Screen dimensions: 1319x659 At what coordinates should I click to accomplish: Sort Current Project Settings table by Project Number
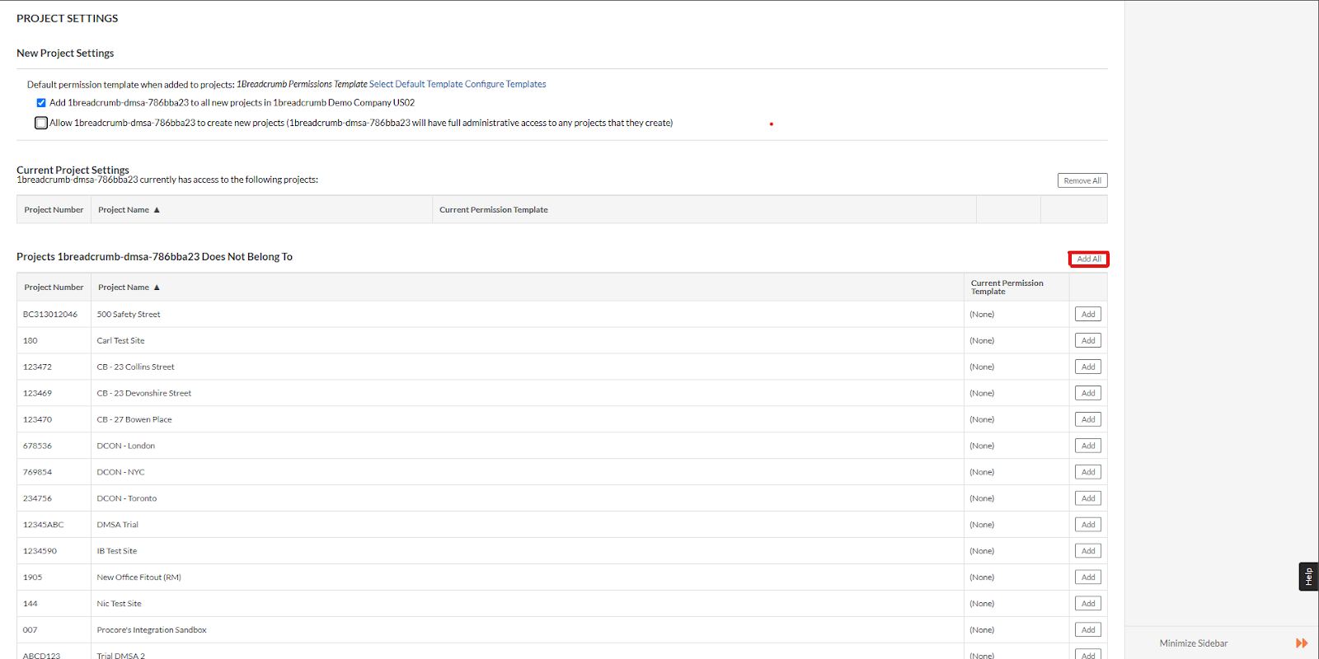54,210
